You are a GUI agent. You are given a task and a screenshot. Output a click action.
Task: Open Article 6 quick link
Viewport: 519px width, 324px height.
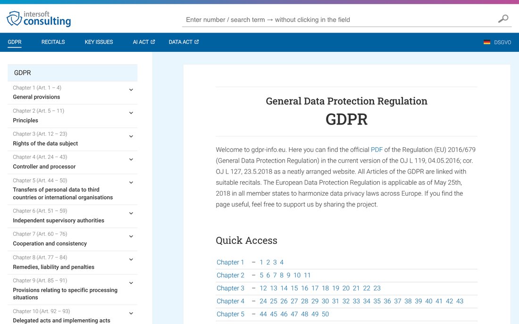268,275
